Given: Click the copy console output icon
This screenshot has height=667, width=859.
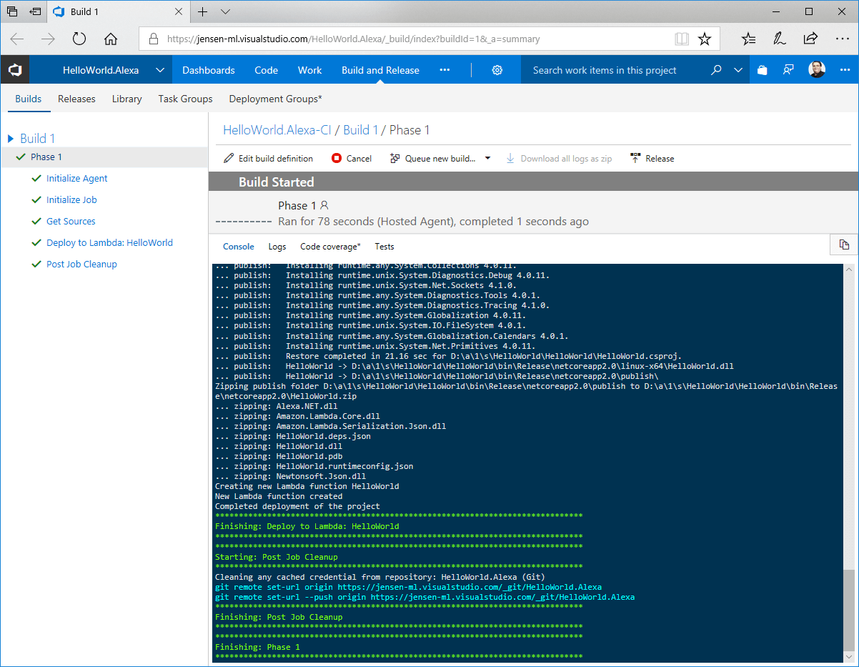Looking at the screenshot, I should pyautogui.click(x=844, y=244).
